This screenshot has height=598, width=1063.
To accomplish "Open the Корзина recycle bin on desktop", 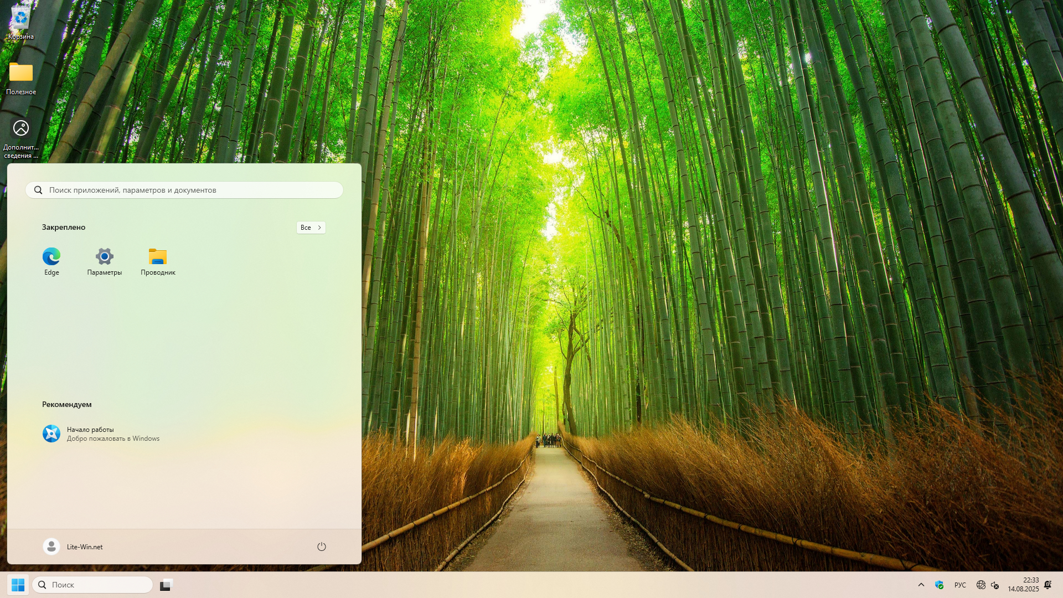I will (21, 19).
